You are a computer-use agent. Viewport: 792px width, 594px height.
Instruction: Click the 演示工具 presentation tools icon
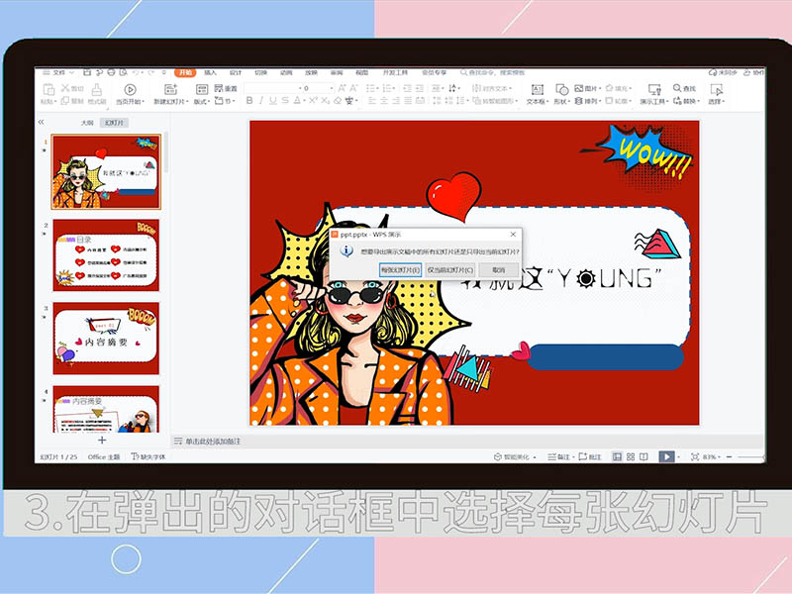coord(654,90)
